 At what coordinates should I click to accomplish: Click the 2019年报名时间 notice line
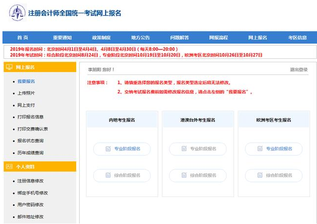point(94,49)
